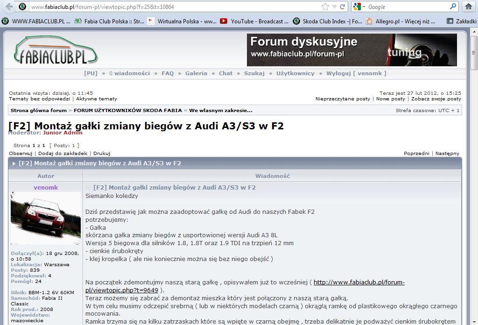Image resolution: width=478 pixels, height=325 pixels.
Task: Open the Galeria section
Action: click(196, 73)
